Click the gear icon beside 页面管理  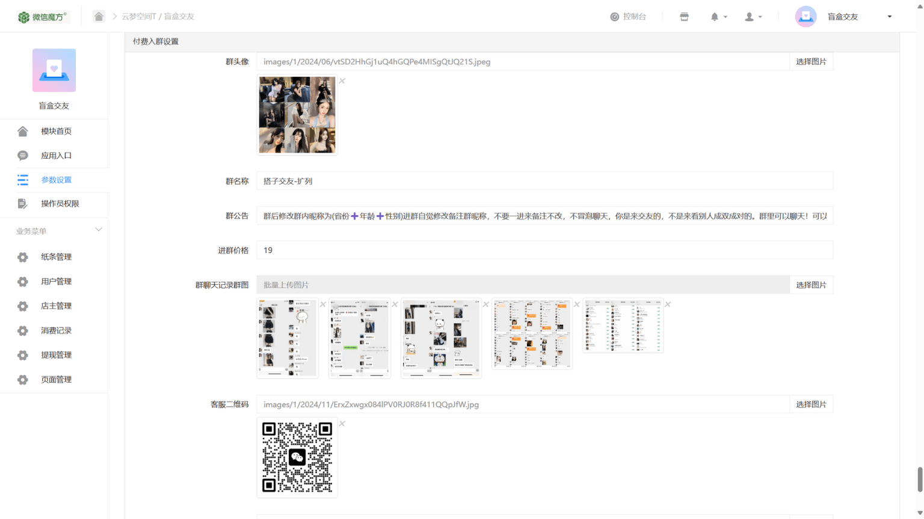[23, 380]
